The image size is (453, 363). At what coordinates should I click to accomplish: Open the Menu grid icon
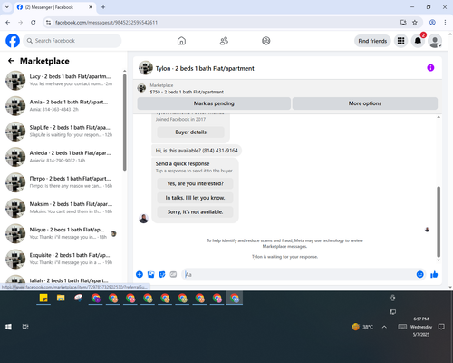pyautogui.click(x=400, y=41)
